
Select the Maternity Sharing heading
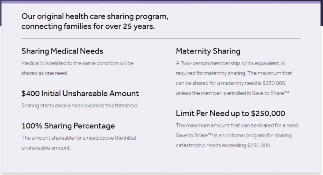(x=208, y=51)
